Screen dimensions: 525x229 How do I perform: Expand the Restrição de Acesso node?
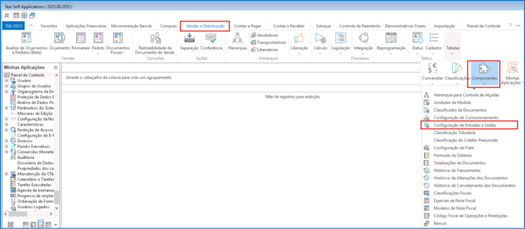point(6,130)
